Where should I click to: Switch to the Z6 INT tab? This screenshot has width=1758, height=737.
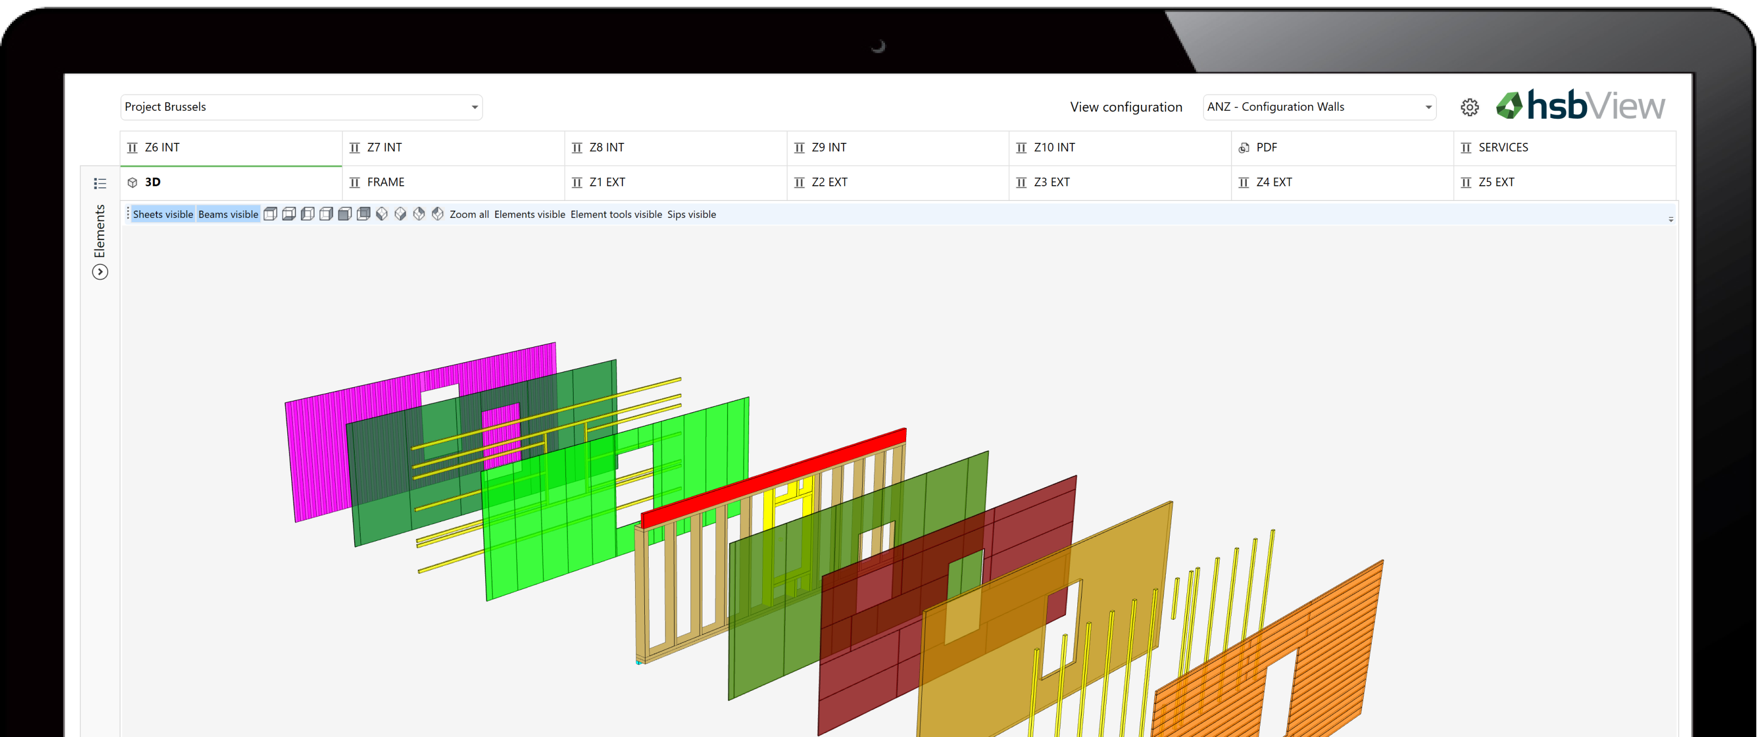coord(231,148)
